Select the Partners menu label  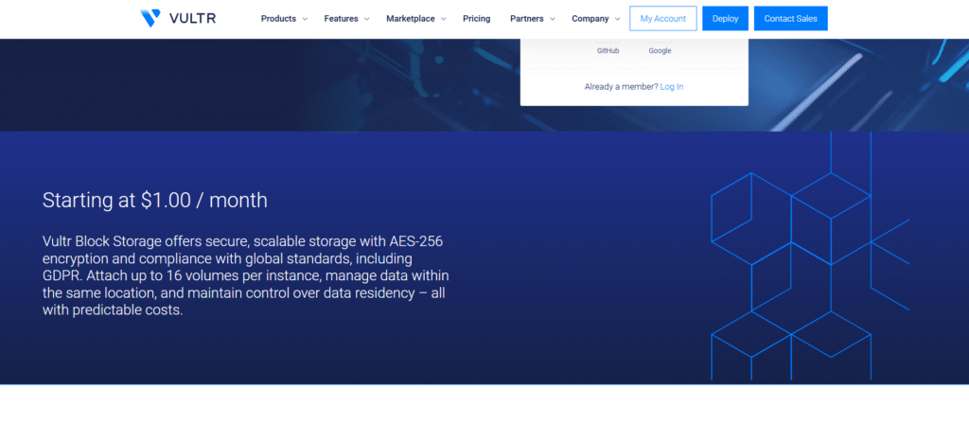[x=526, y=19]
